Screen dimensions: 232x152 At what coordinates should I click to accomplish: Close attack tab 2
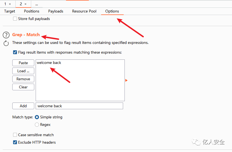pyautogui.click(x=25, y=4)
